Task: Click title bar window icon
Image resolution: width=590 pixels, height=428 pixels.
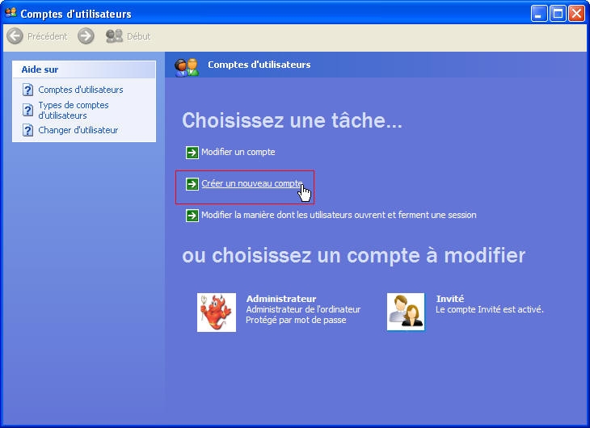Action: [x=11, y=13]
